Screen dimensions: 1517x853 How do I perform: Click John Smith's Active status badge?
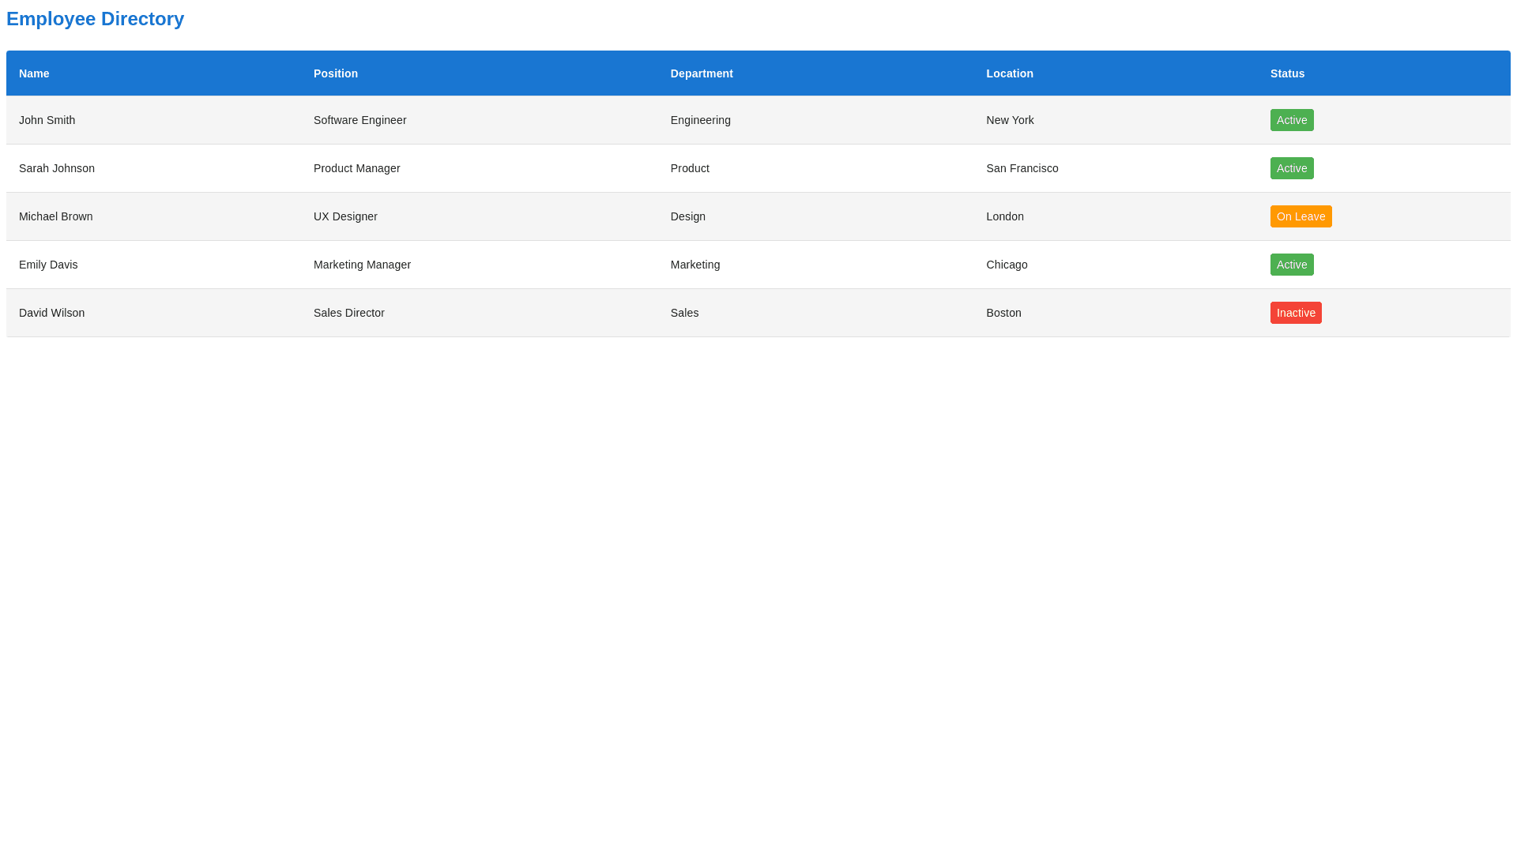(1291, 120)
